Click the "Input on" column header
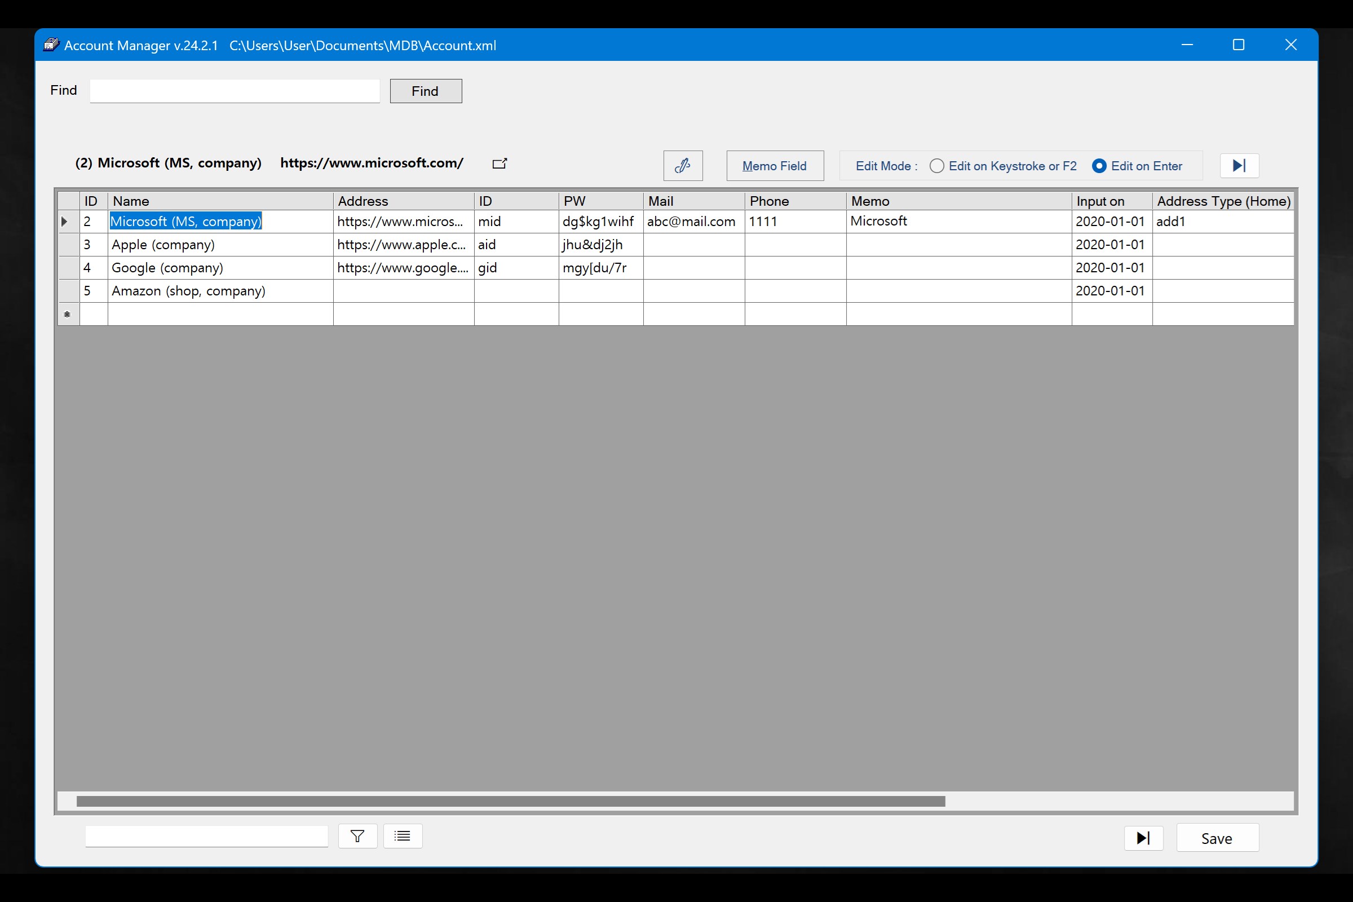Screen dimensions: 1353x902 pos(1112,201)
